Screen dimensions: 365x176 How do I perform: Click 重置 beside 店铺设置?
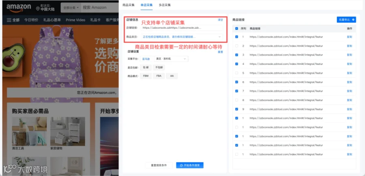click(x=220, y=52)
